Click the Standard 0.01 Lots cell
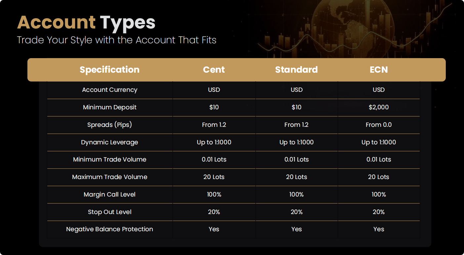Viewport: 464px width, 255px height. click(296, 160)
